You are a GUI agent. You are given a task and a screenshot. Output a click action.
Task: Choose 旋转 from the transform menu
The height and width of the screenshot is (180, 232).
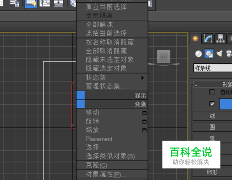112,121
